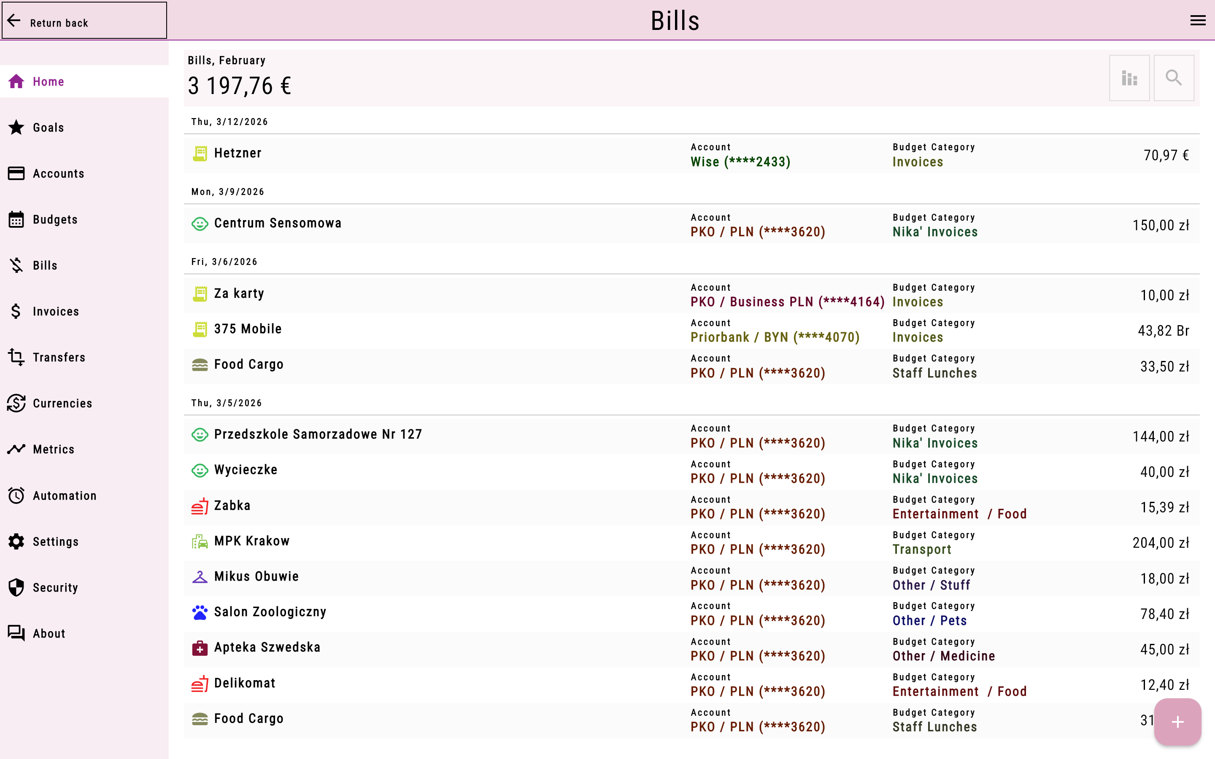
Task: Click the Transfers arrows icon
Action: tap(16, 358)
